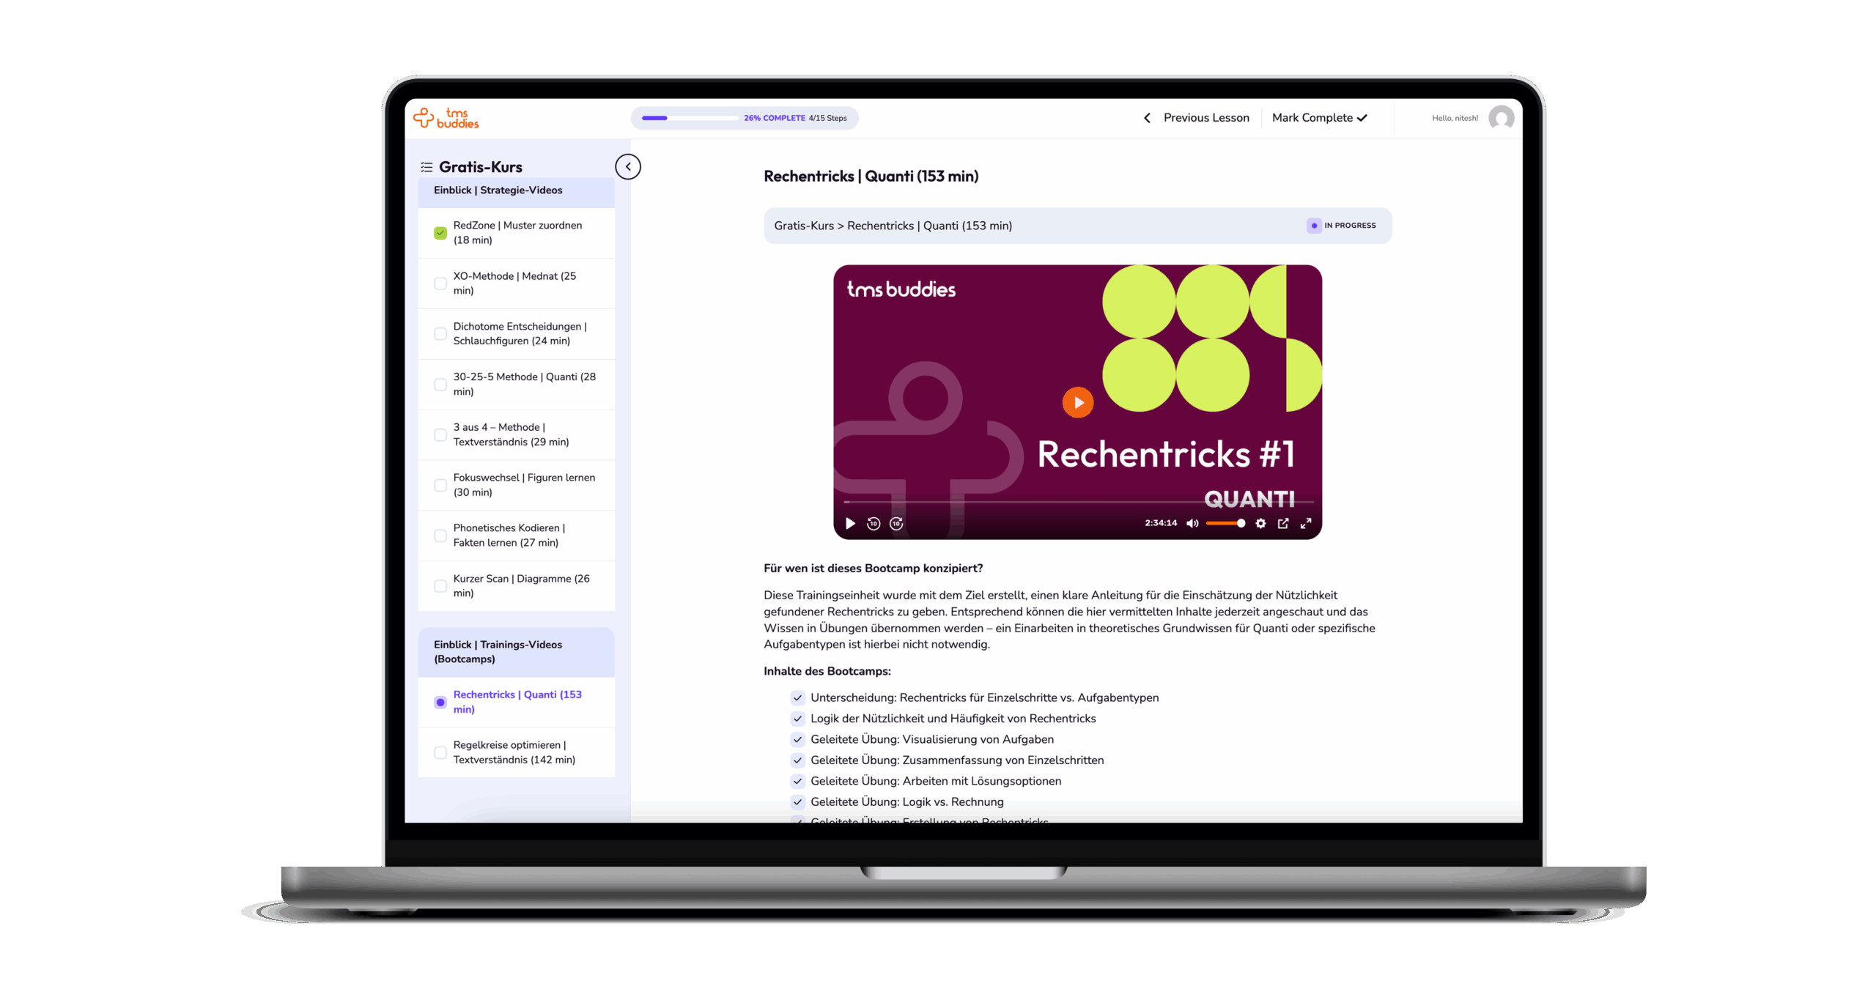Toggle Kurzer Scan Diagramme checkbox
Screen dimensions: 1876x1000
[440, 586]
